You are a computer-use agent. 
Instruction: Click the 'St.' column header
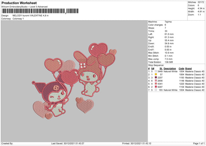point(161,69)
